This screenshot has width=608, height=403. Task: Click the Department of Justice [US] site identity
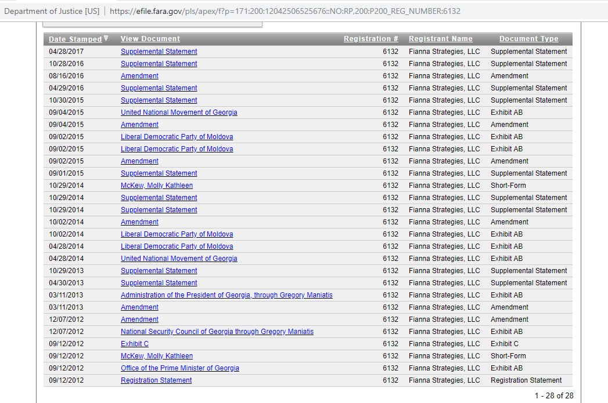pos(52,11)
